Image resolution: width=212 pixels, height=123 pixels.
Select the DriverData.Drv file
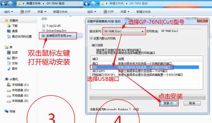54,31
